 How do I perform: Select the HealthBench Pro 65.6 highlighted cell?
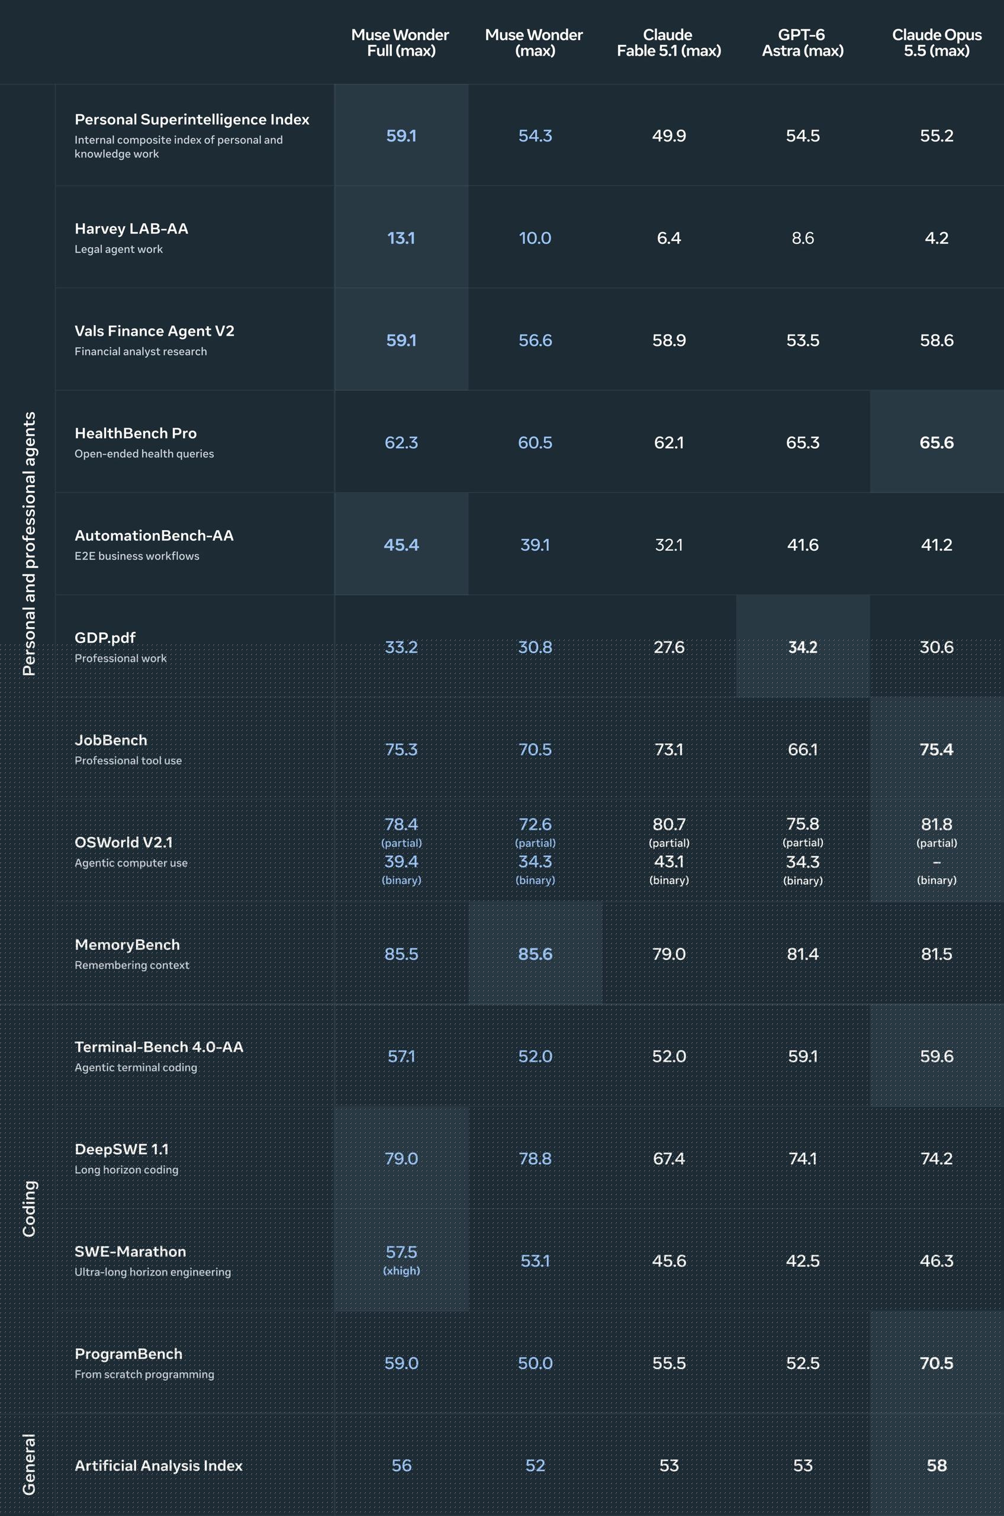tap(937, 442)
